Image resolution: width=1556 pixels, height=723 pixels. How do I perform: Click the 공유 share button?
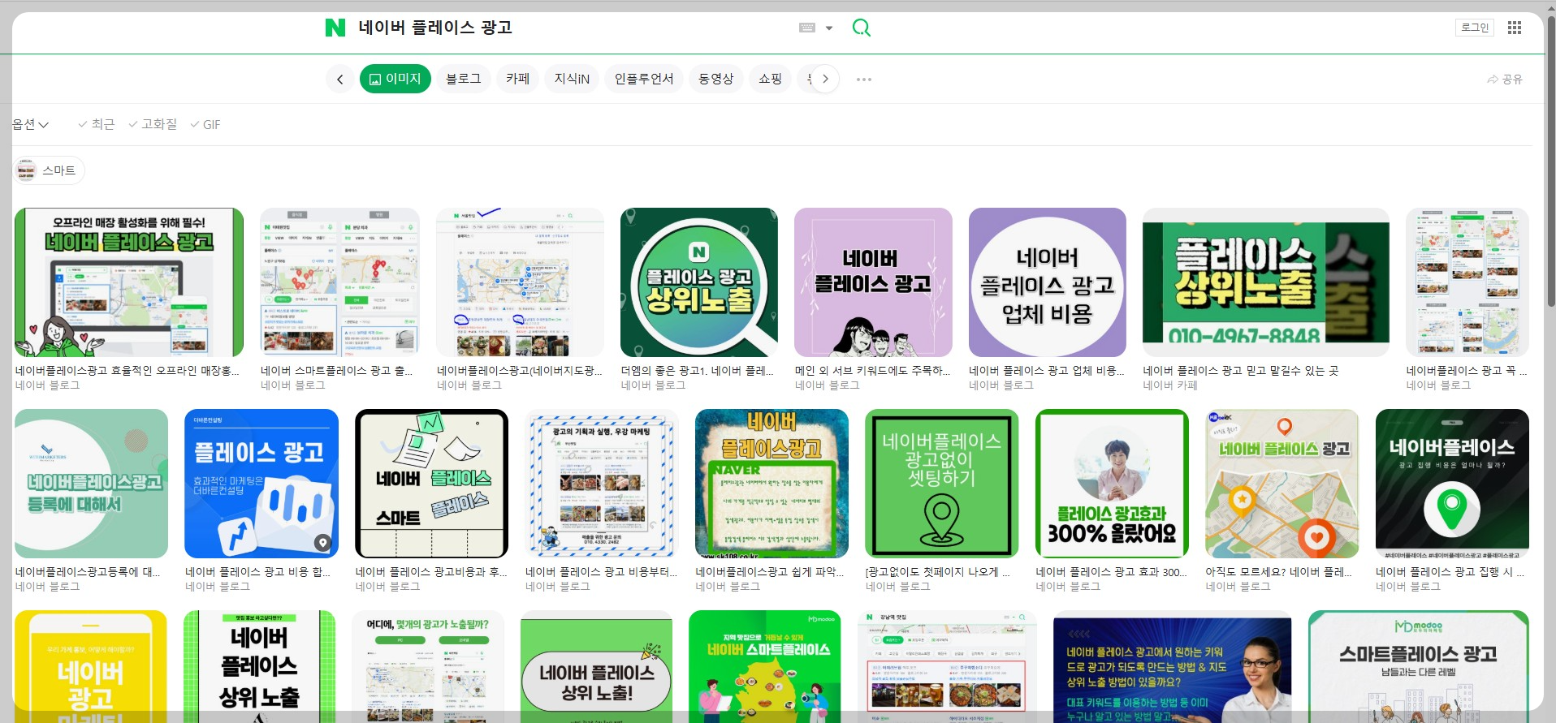click(1505, 80)
